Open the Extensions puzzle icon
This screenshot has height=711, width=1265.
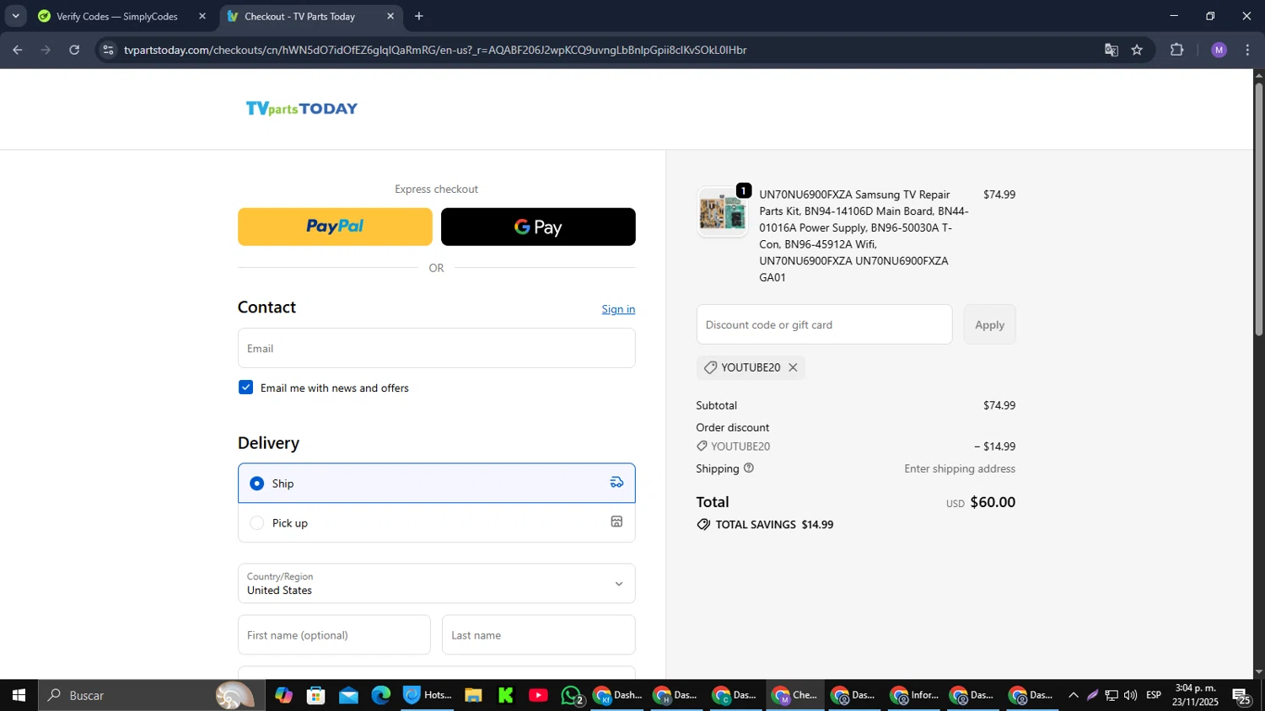pos(1177,50)
